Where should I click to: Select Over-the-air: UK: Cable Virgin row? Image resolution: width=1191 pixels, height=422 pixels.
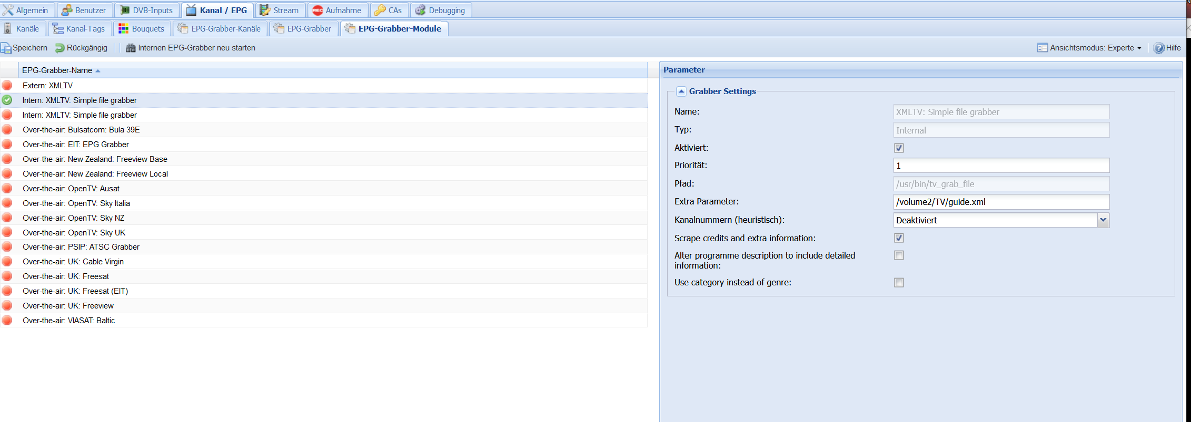click(x=324, y=261)
